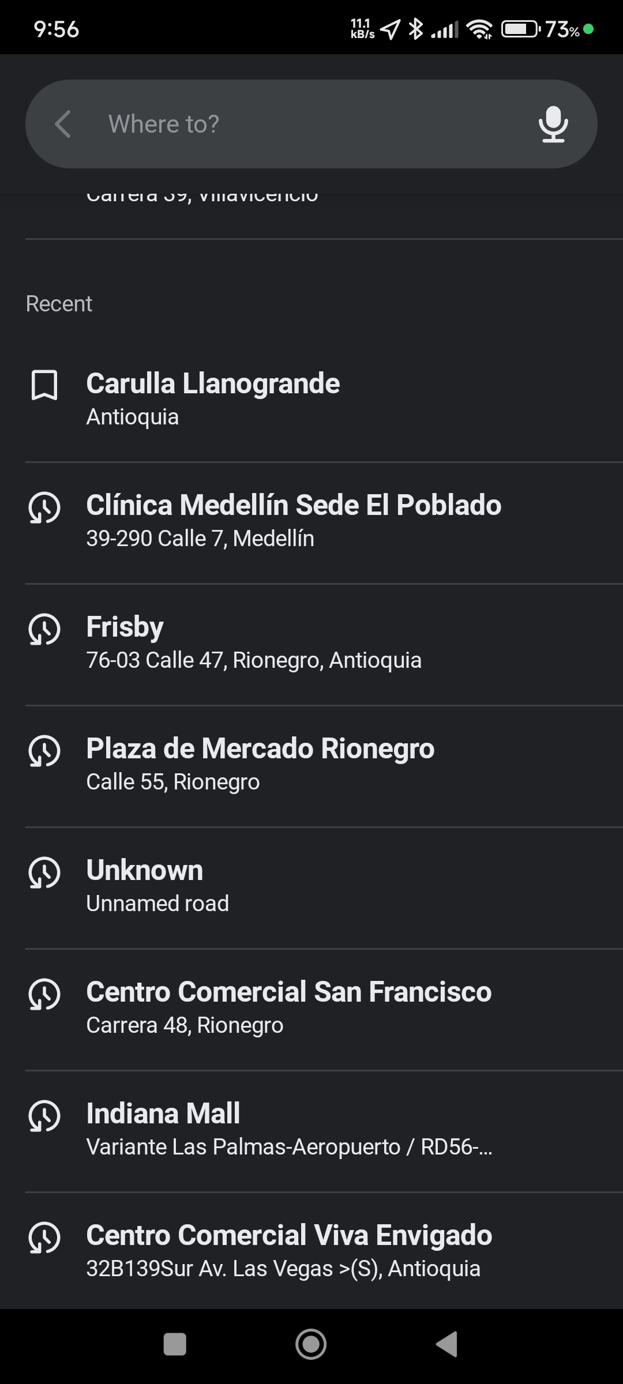Tap history icon beside Plaza de Mercado
This screenshot has height=1384, width=623.
(x=44, y=751)
